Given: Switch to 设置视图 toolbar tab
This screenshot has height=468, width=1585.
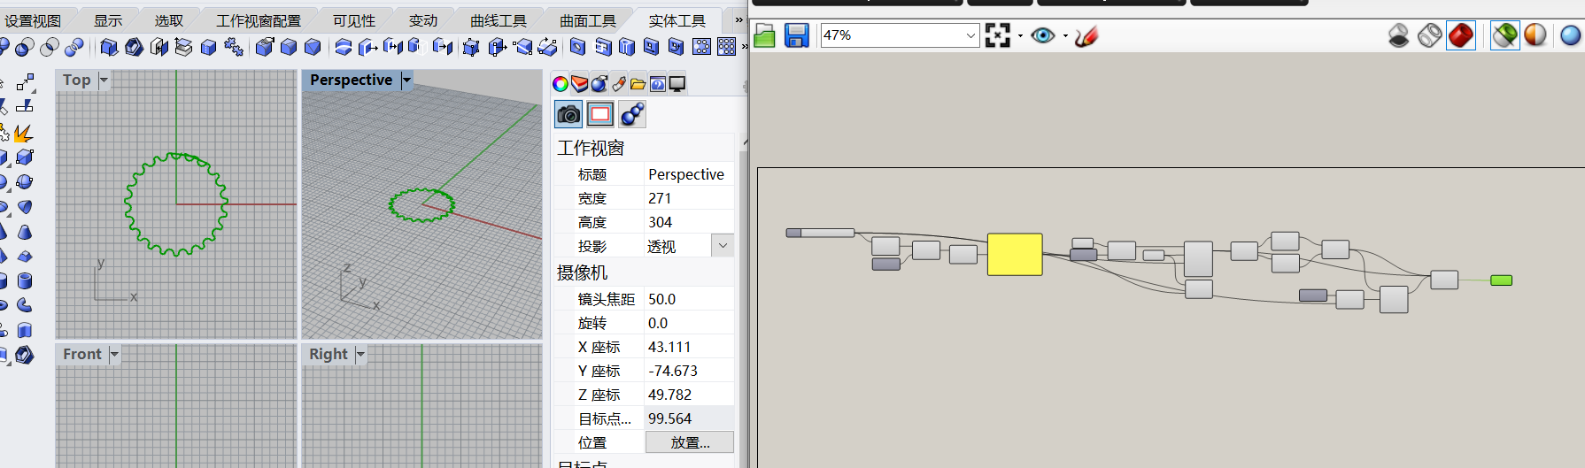Looking at the screenshot, I should click(33, 20).
